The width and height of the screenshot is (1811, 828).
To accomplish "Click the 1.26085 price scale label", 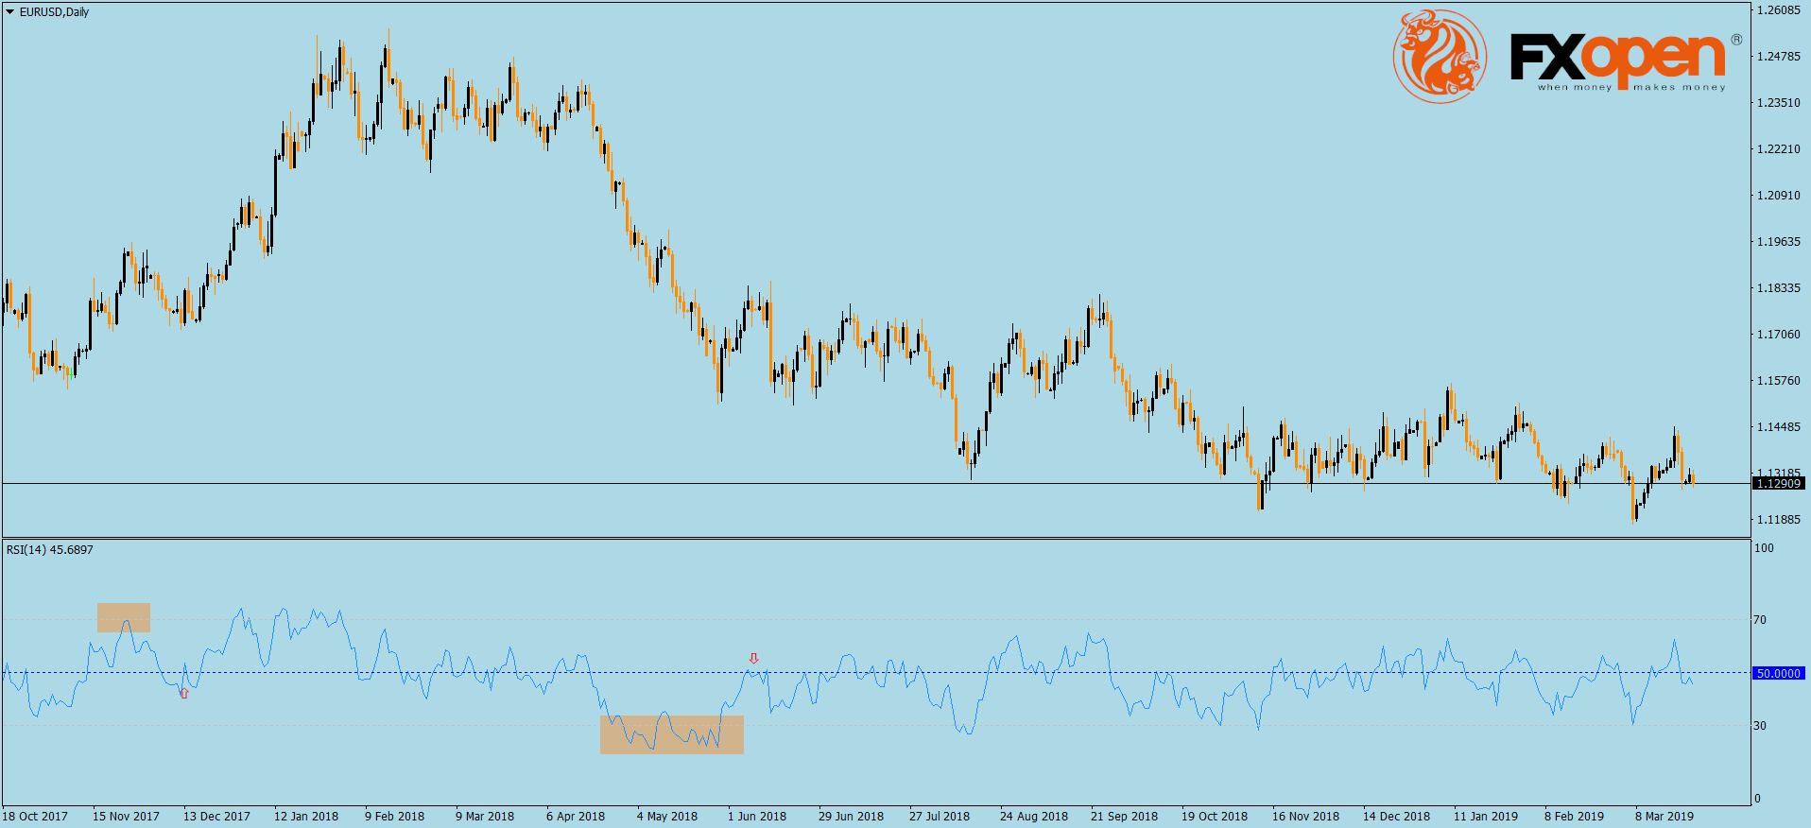I will tap(1778, 10).
